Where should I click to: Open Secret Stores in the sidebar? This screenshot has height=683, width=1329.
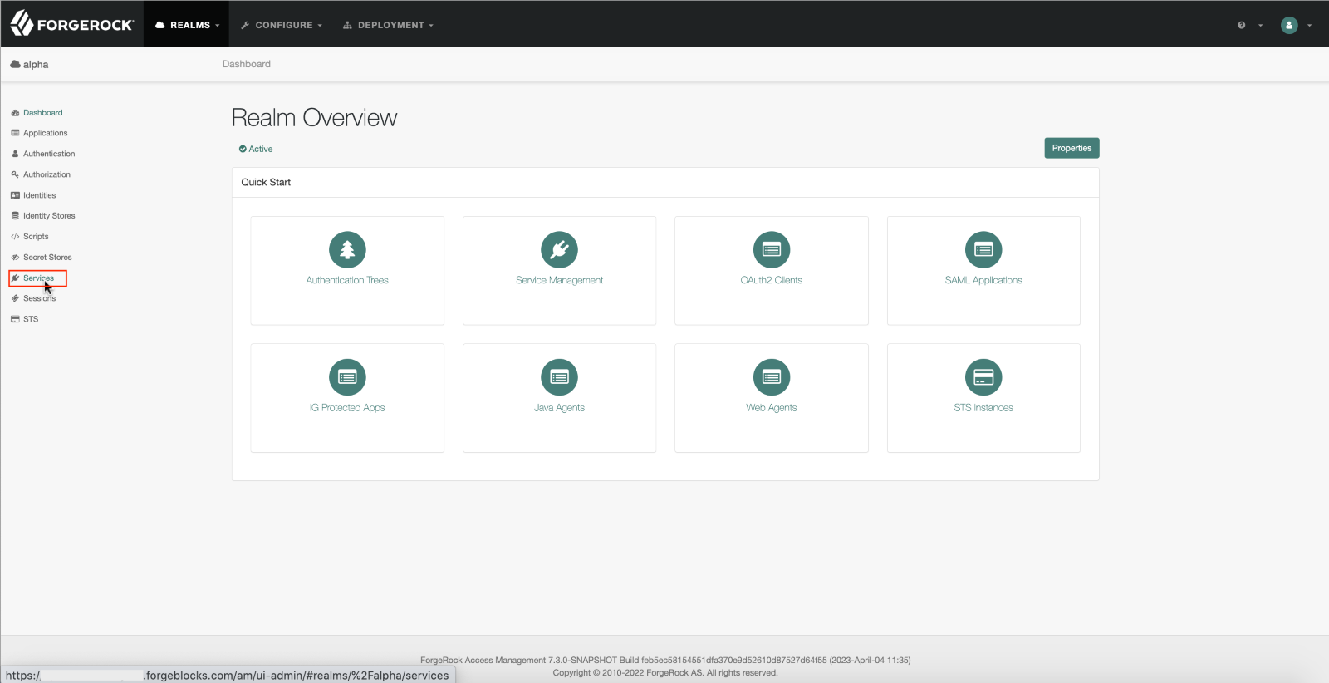[47, 258]
